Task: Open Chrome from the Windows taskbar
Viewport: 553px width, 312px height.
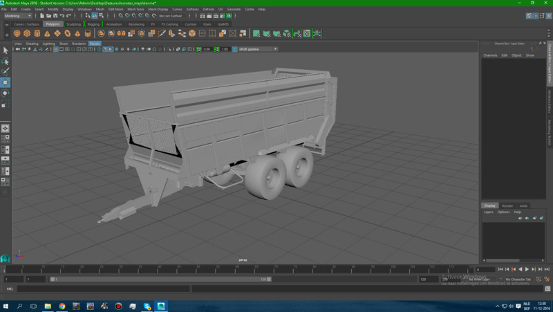Action: tap(62, 306)
